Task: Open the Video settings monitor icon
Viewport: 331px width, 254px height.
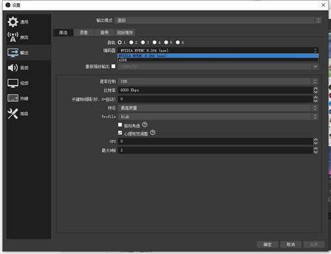Action: [x=13, y=83]
